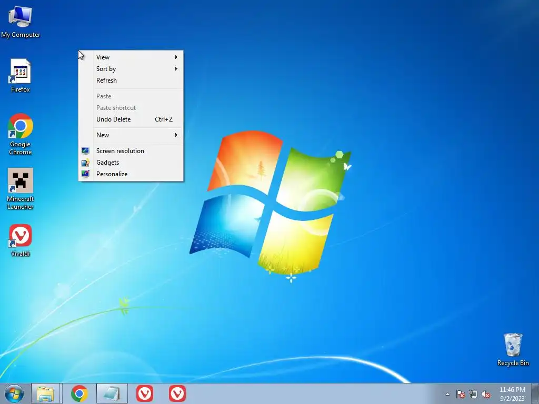Expand the New submenu
Screen dimensions: 539x404
pos(131,135)
